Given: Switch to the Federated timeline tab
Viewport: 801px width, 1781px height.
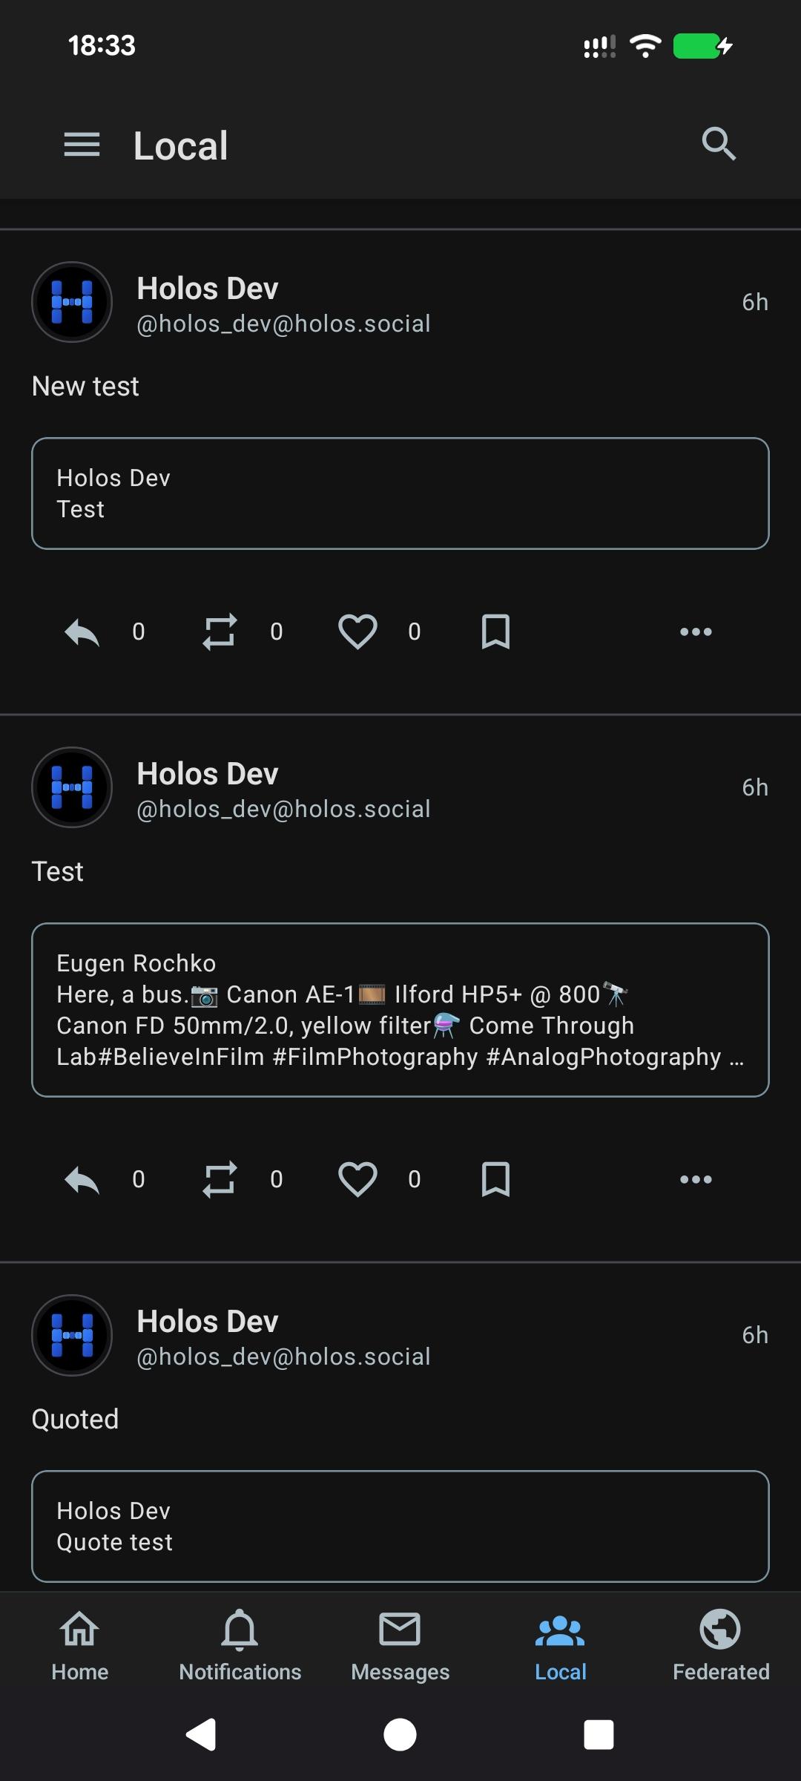Looking at the screenshot, I should pos(721,1644).
